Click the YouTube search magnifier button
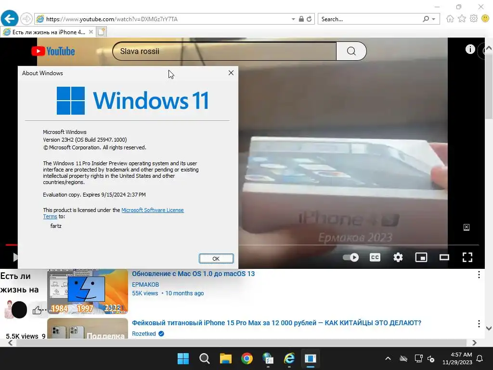Viewport: 493px width, 370px height. click(351, 51)
